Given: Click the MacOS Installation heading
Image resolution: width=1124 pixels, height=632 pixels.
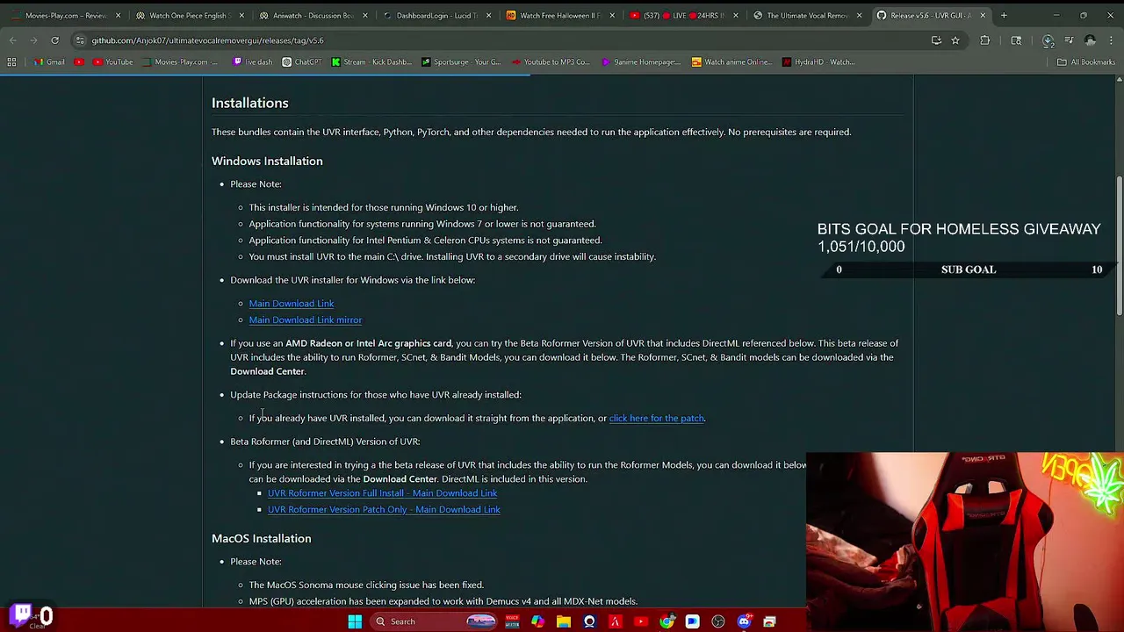Looking at the screenshot, I should click(262, 539).
